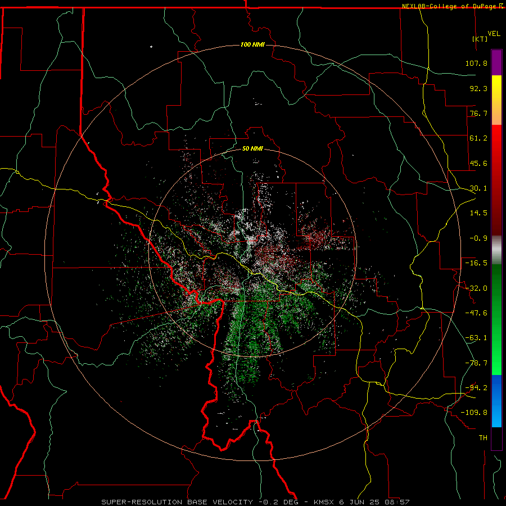
Task: Click the -63.1 legend value
Action: coord(476,338)
